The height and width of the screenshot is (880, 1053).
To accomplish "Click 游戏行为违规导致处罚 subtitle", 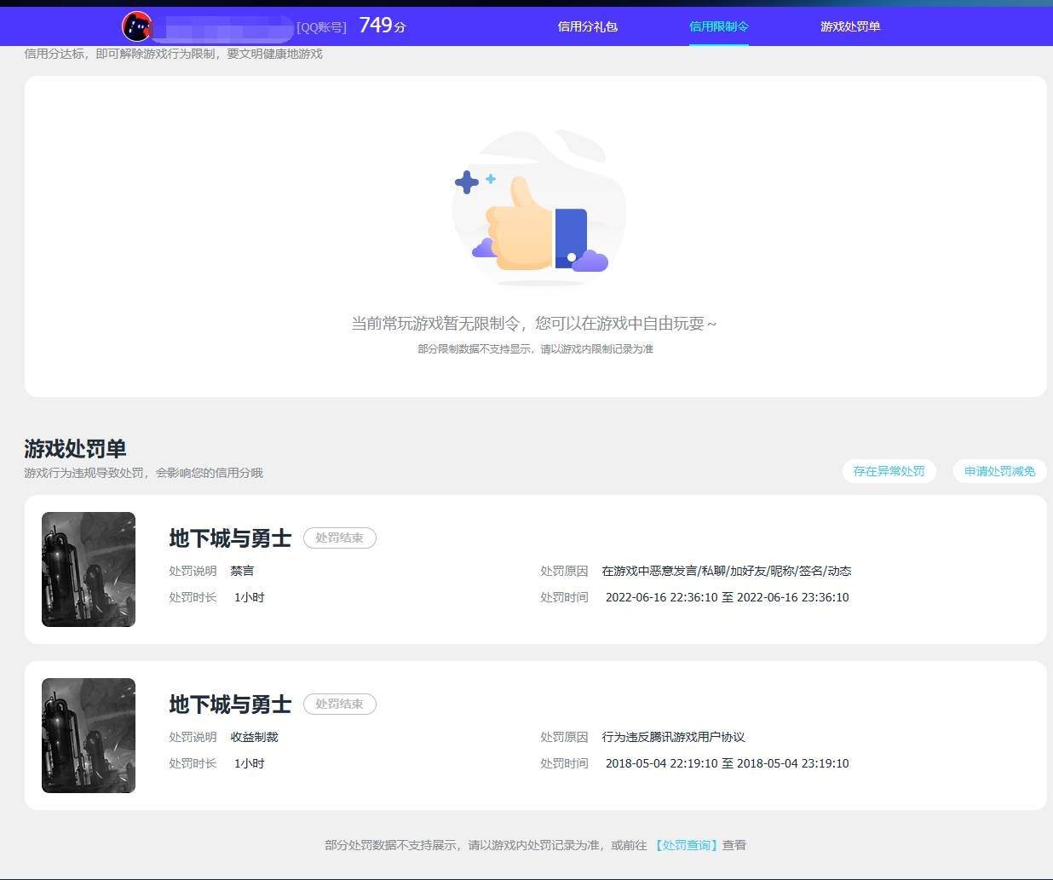I will pos(143,473).
